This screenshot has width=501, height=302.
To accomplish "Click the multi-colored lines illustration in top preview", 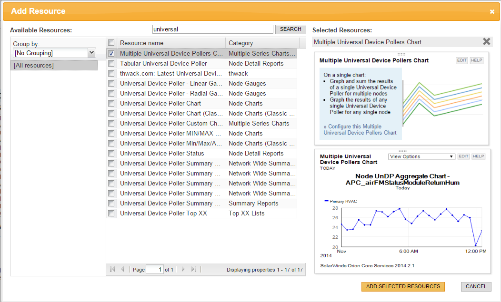I will click(x=442, y=103).
